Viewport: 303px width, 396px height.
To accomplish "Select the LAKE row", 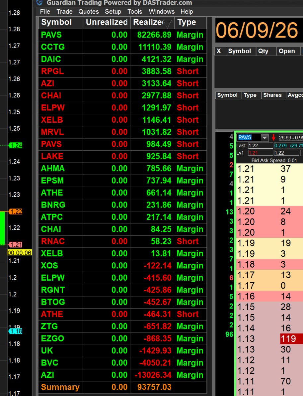I will [x=122, y=156].
